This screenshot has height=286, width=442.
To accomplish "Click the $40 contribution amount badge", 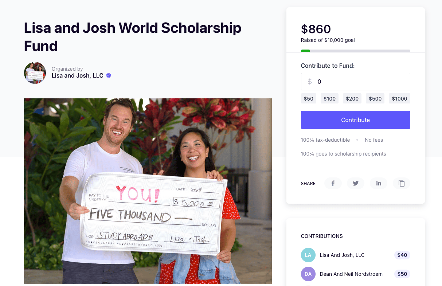I will pos(402,255).
